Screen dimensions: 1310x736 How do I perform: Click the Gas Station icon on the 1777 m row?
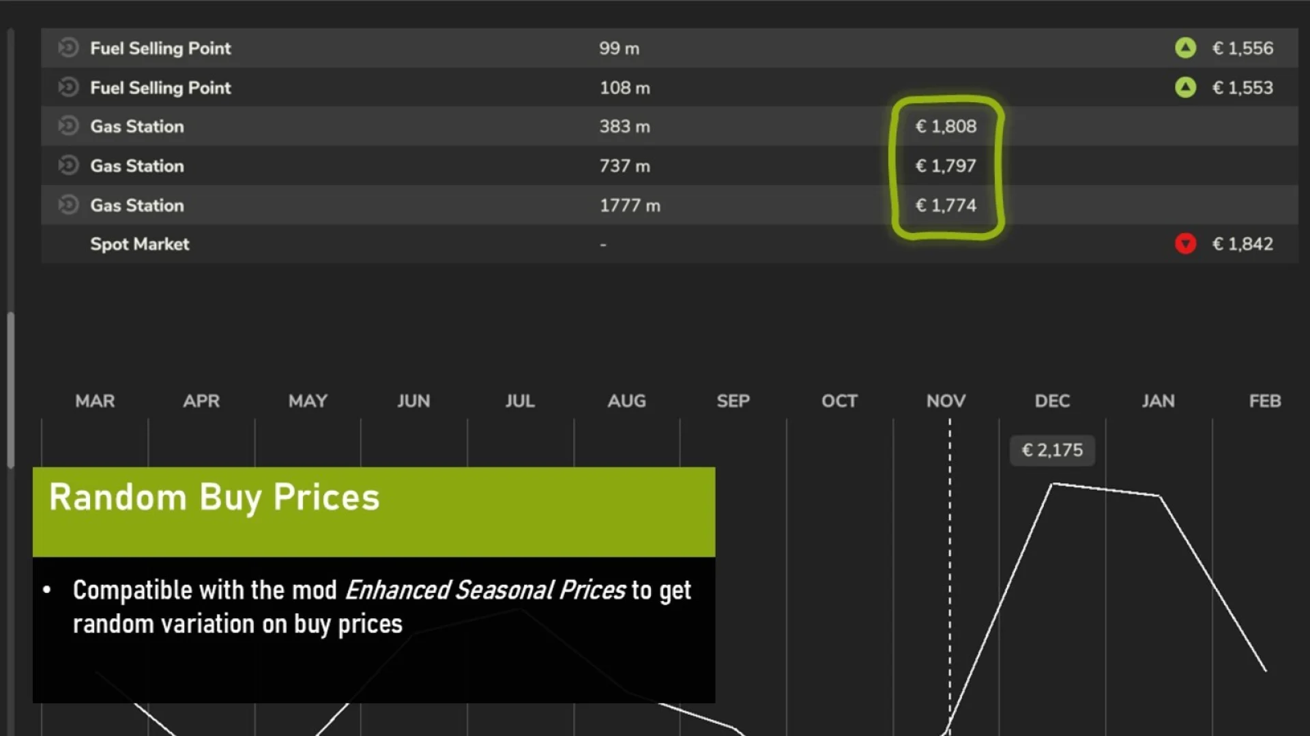[68, 204]
